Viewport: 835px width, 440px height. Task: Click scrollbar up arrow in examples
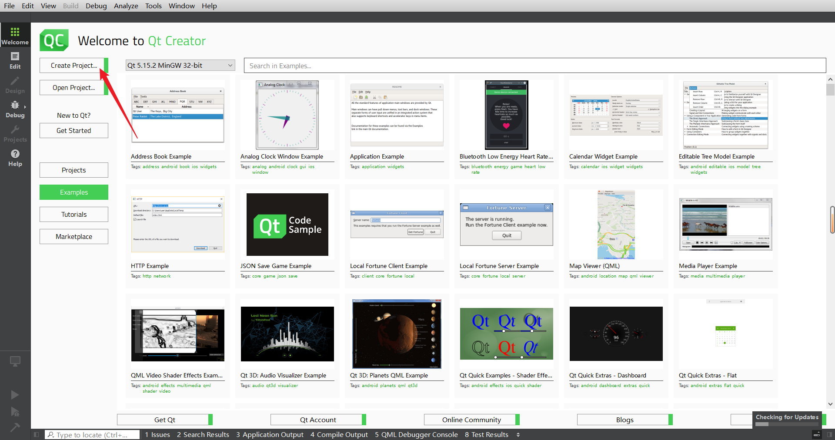tap(830, 79)
